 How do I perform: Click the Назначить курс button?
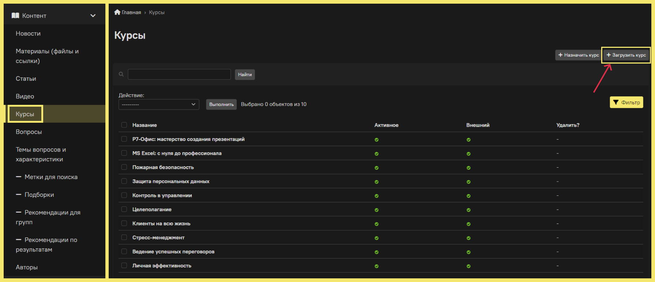(578, 55)
